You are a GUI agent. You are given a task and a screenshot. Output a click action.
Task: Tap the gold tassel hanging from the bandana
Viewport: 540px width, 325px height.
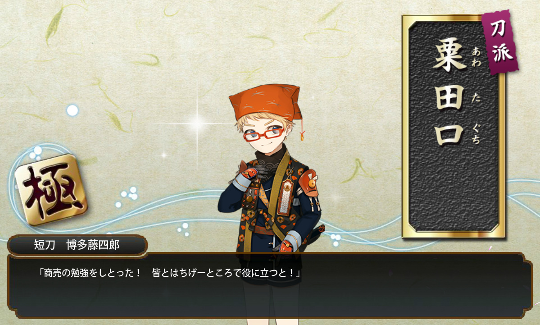pos(302,134)
